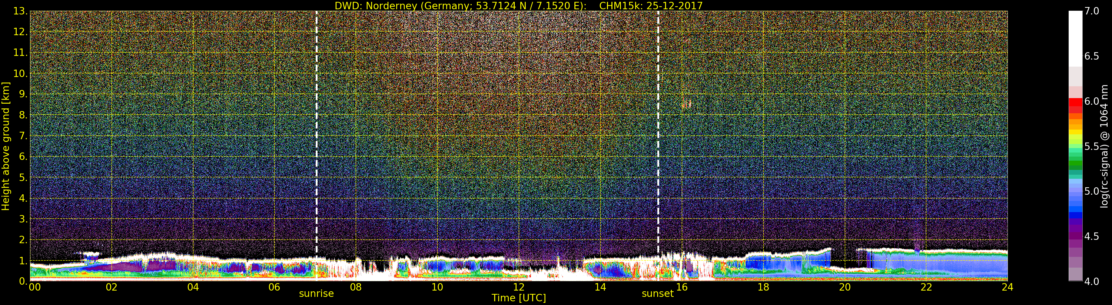Click the time axis tick label '04'
The image size is (1112, 305).
click(x=193, y=287)
